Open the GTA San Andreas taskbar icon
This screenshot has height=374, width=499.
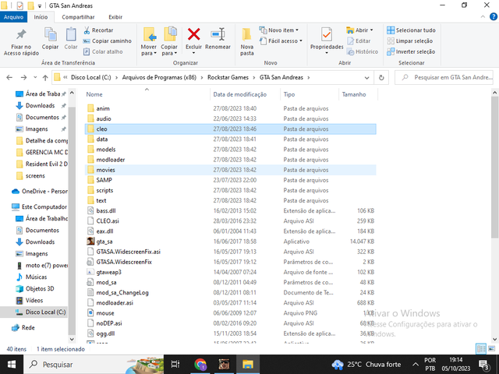point(224,365)
